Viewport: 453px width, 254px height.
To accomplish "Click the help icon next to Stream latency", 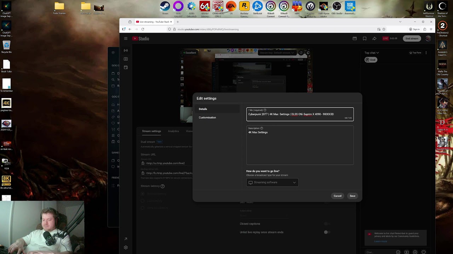I will [162, 186].
